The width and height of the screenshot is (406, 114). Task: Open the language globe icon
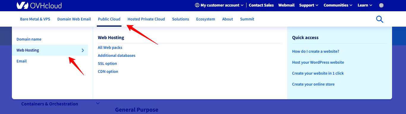(x=381, y=5)
